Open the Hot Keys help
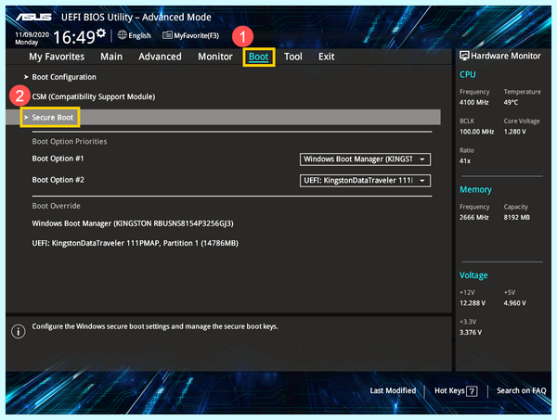557x420 pixels. 456,391
